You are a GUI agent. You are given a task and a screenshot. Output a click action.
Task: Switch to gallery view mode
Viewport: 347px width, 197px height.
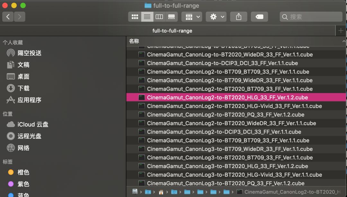tap(172, 17)
